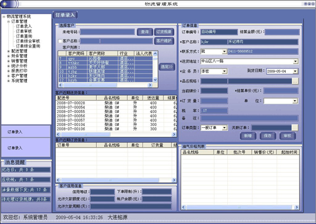The height and width of the screenshot is (224, 316).
Task: Open the 纪念日,共0条 reminder
Action: (26, 170)
